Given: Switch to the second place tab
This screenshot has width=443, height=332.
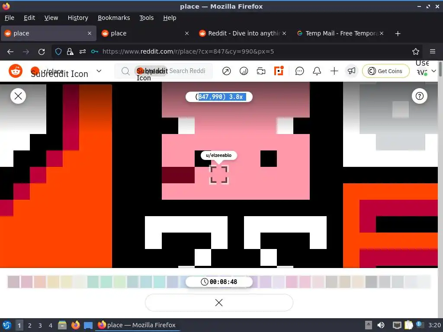Looking at the screenshot, I should click(145, 33).
